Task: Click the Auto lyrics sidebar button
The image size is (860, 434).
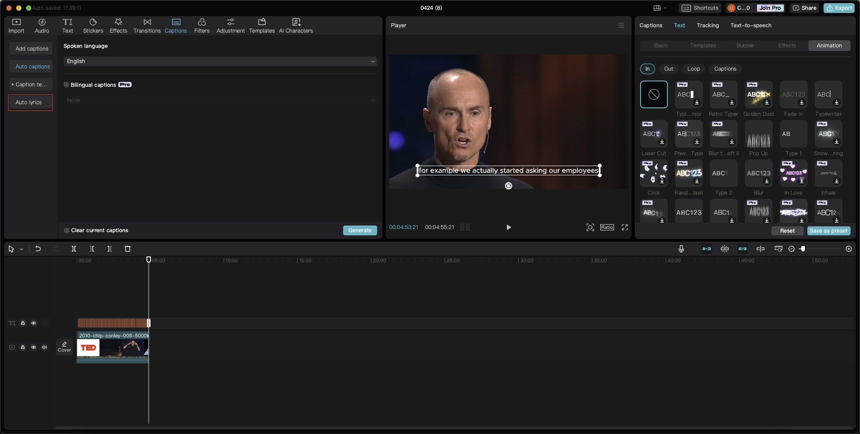Action: coord(30,102)
